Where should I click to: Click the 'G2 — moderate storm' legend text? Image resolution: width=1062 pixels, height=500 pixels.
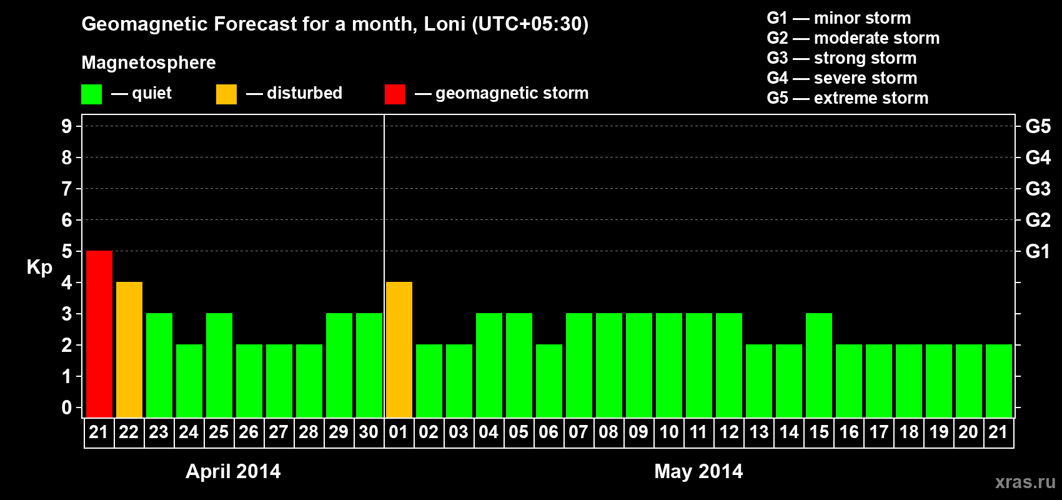click(853, 38)
